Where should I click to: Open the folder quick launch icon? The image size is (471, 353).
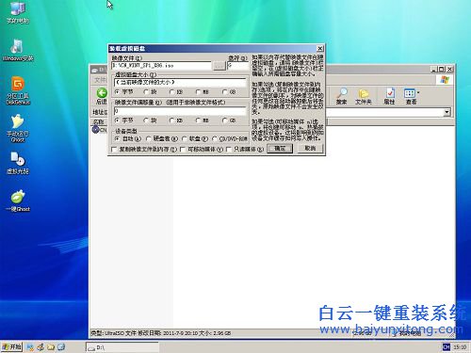51,347
